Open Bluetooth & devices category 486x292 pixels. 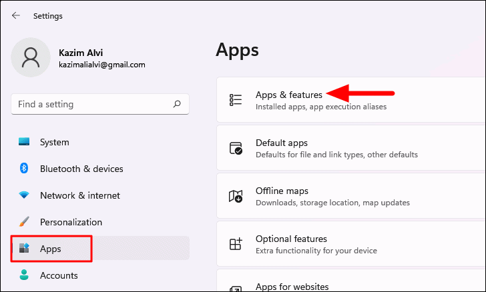(x=100, y=169)
